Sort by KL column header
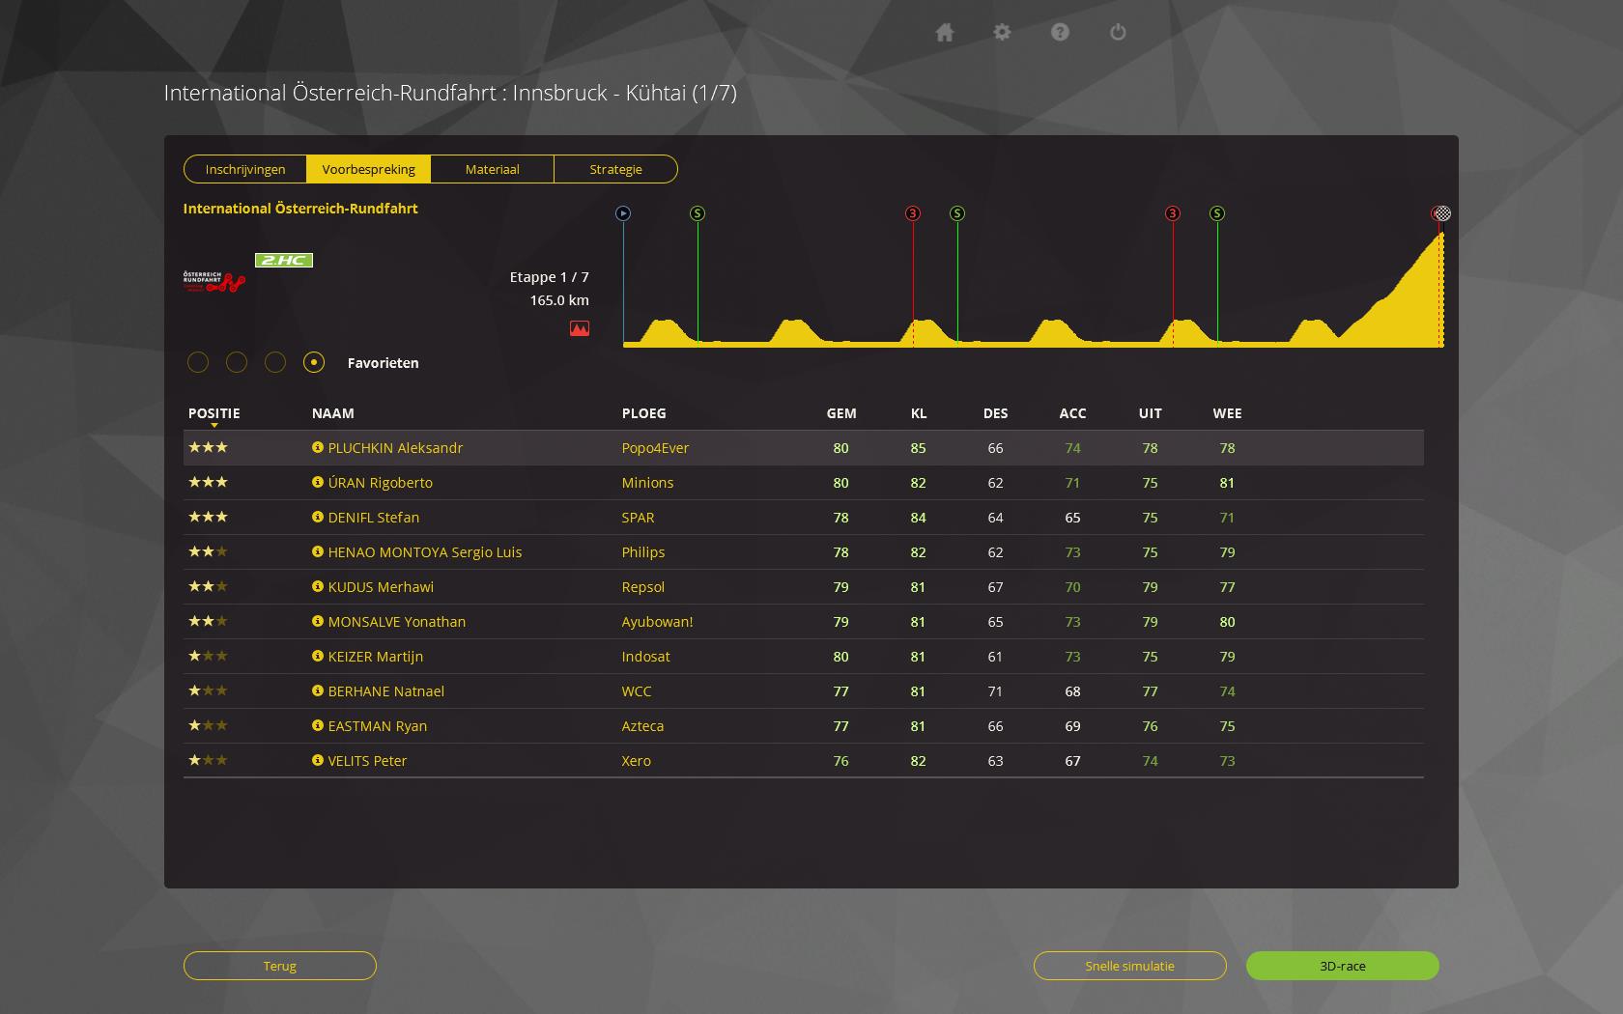Screen dimensions: 1623x1014 point(919,413)
